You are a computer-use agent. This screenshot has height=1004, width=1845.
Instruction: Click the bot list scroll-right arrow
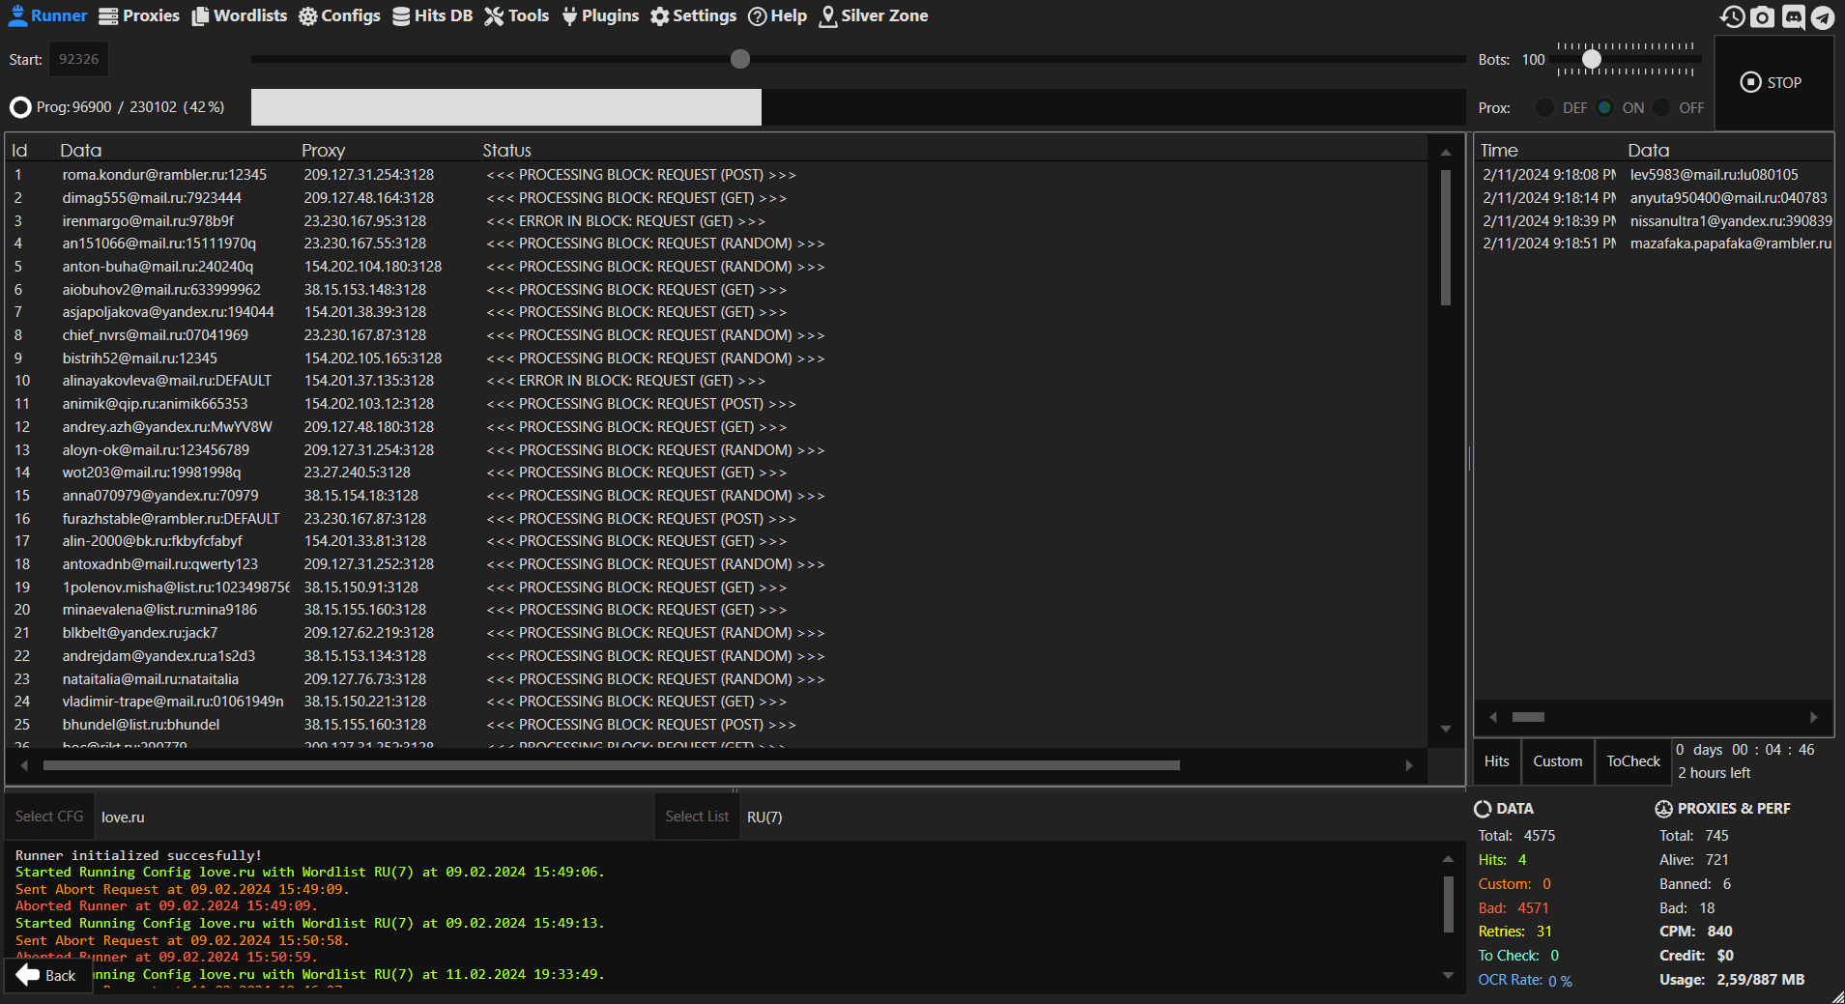point(1409,765)
